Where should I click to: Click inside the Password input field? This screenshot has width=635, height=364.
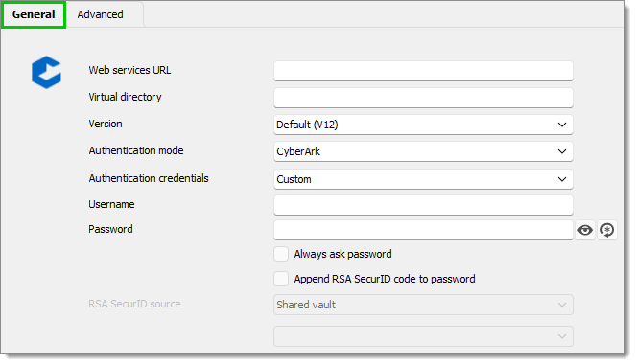(423, 230)
